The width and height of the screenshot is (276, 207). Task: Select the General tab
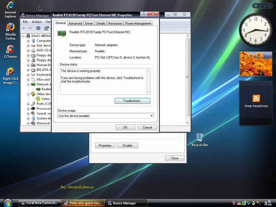click(x=61, y=23)
